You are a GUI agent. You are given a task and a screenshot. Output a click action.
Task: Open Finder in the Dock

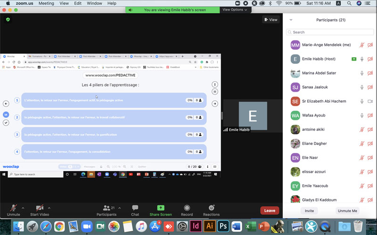coord(18,226)
